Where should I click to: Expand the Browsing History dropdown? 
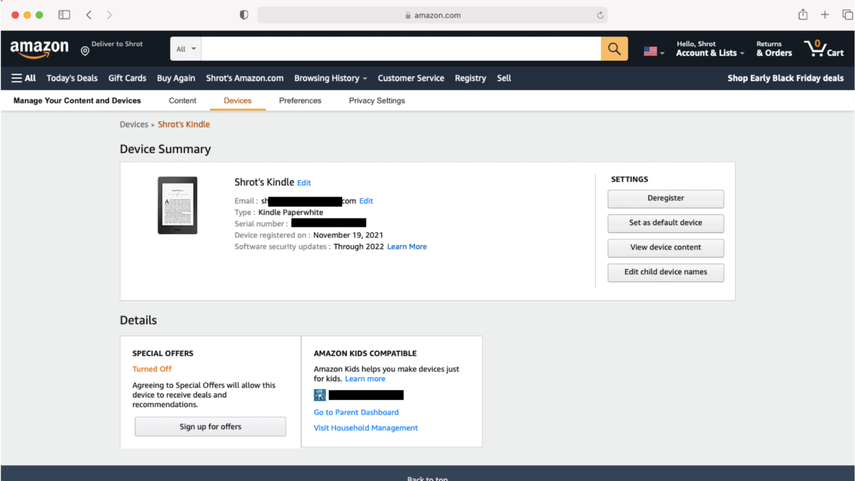coord(330,78)
